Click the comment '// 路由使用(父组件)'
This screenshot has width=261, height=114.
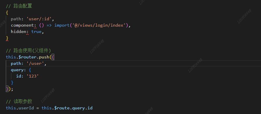pos(28,51)
